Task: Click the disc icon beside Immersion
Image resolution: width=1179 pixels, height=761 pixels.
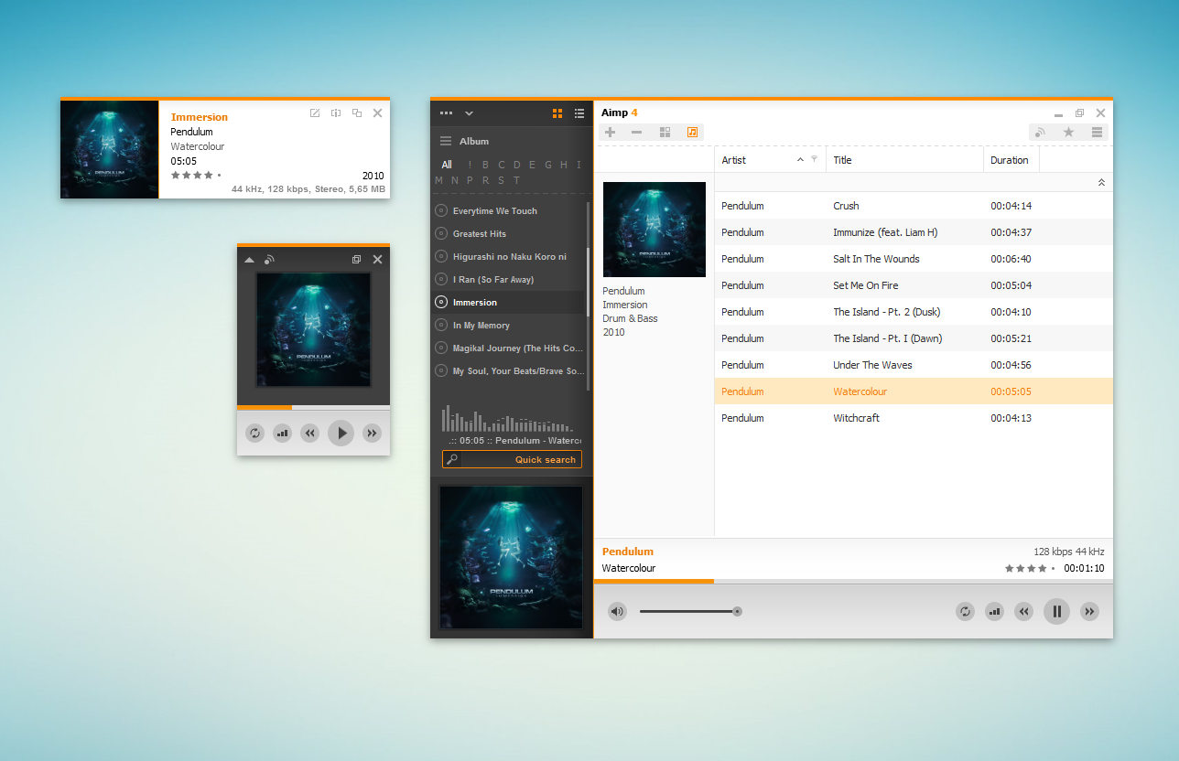Action: 441,302
